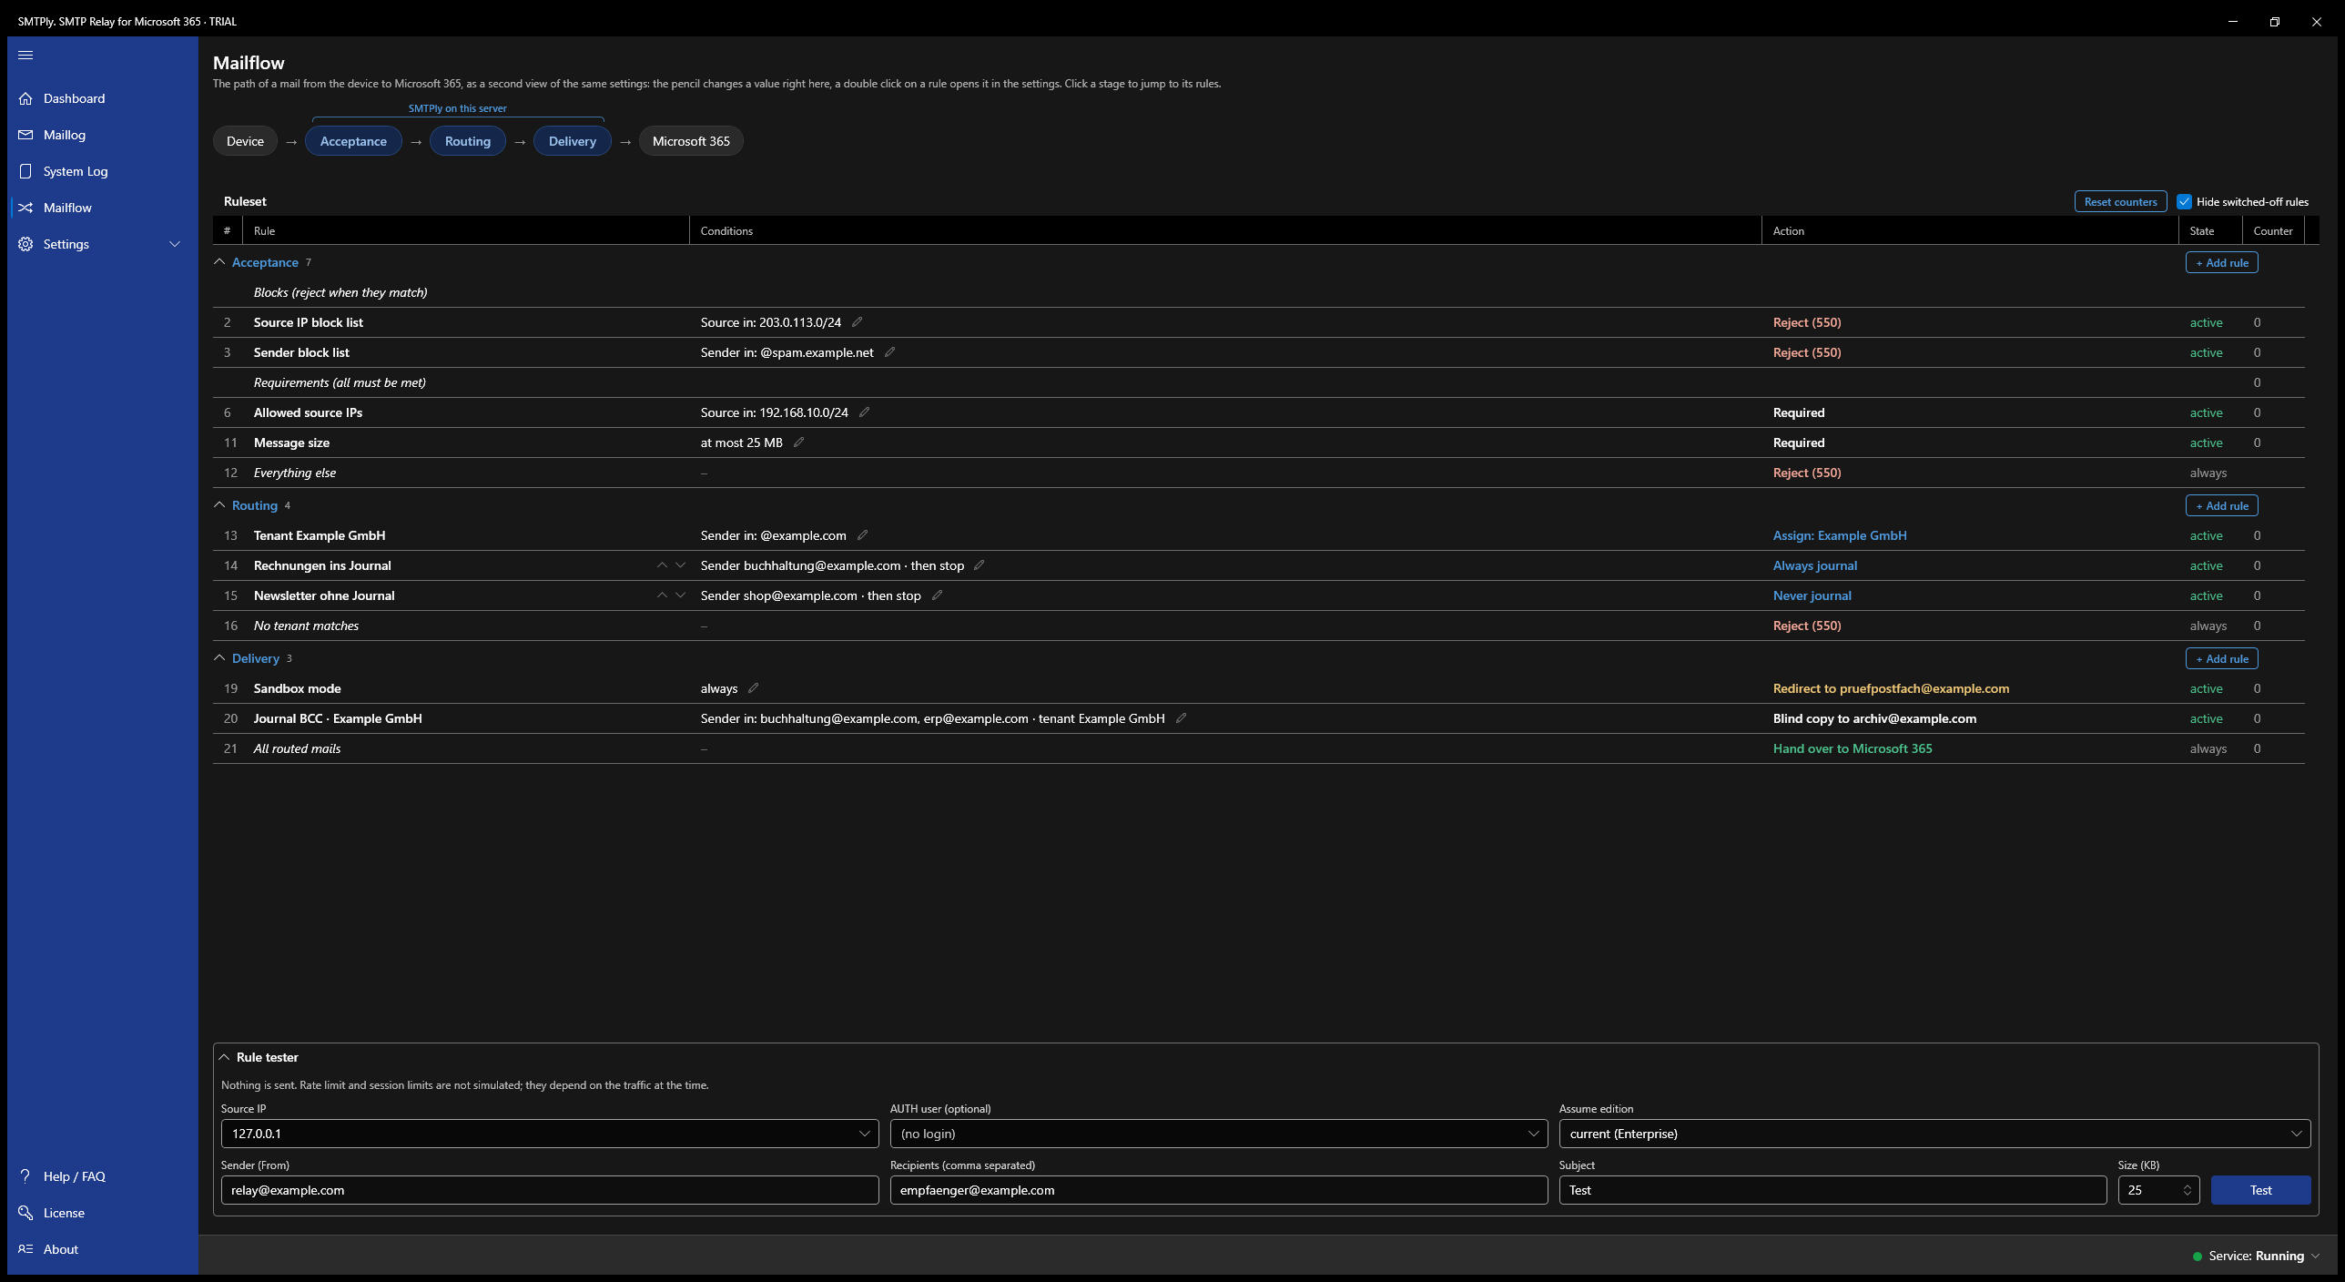This screenshot has width=2345, height=1282.
Task: Edit Source IP block list condition pencil
Action: pos(857,322)
